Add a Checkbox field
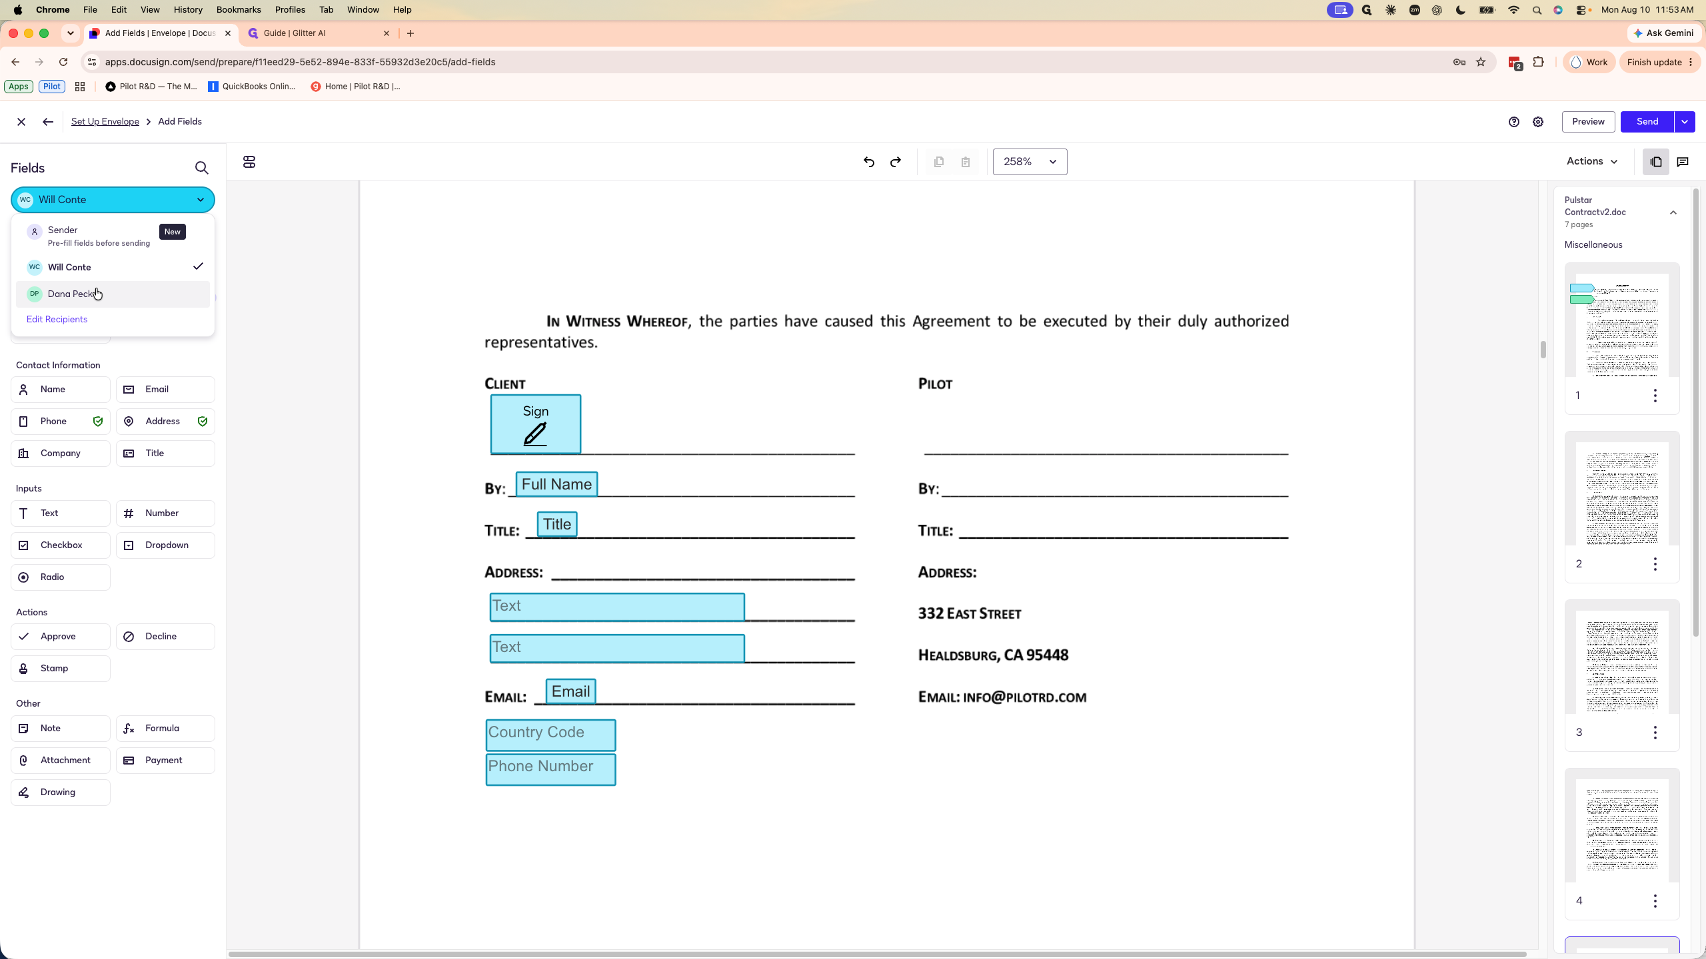1706x959 pixels. [x=61, y=545]
